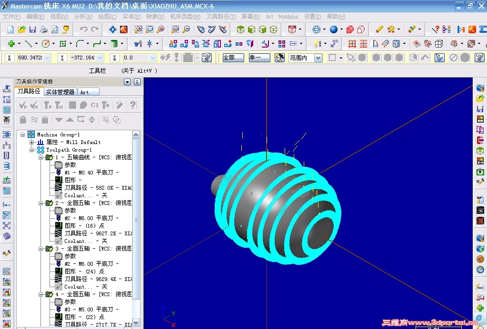487x329 pixels.
Task: Collapse operation 3 全圆五轴 node
Action: [40, 249]
